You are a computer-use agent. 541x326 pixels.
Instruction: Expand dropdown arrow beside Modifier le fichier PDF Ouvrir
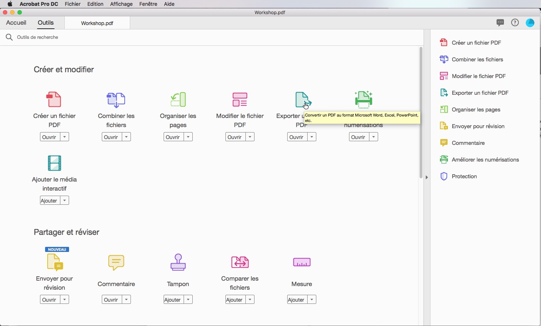(250, 137)
